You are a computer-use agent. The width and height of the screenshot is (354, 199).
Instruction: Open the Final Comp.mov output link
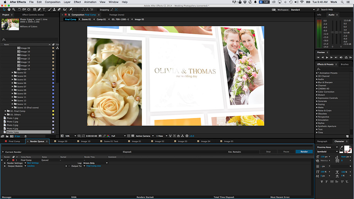coord(94,166)
